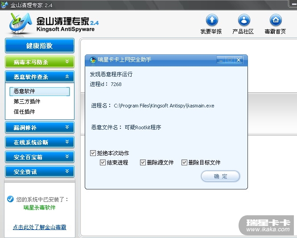Screen dimensions: 297x238
Task: Click the Kingsoft AntiSpyware broom logo
Action: (x=21, y=24)
